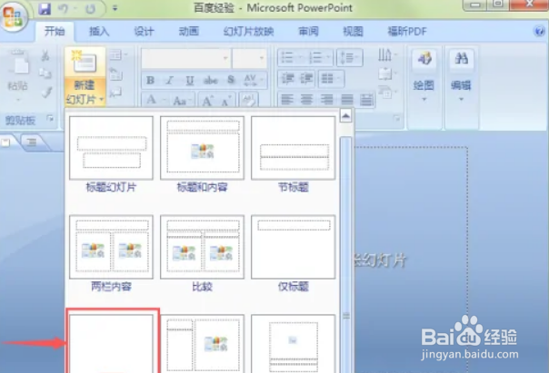The image size is (549, 373).
Task: Toggle the numbered list
Action: pyautogui.click(x=320, y=58)
